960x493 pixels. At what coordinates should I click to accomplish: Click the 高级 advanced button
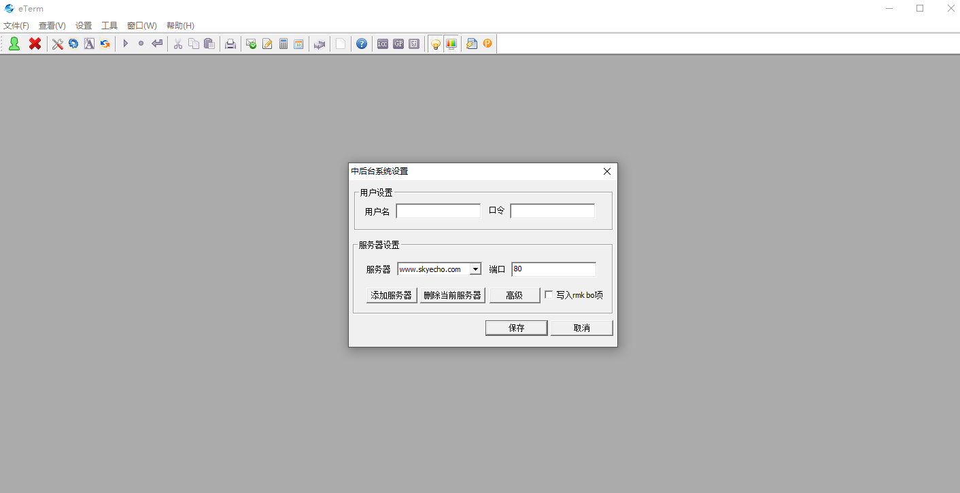(x=514, y=295)
